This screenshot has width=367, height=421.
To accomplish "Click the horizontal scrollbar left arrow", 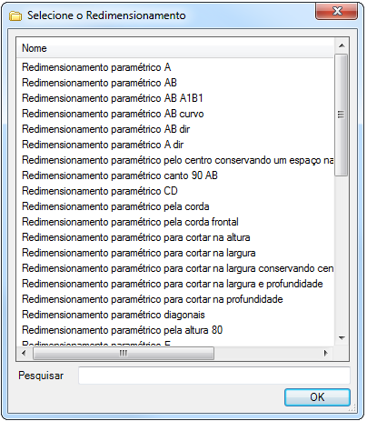I will (25, 353).
